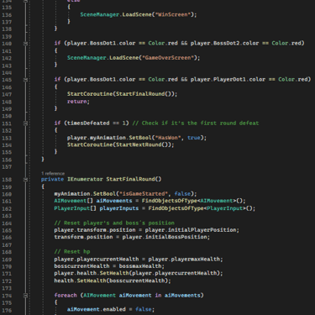Click the '// Reset hp' comment
Screen dimensions: 315x315
point(72,252)
